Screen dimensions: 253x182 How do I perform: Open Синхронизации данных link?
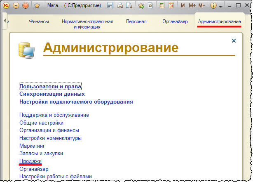52,94
